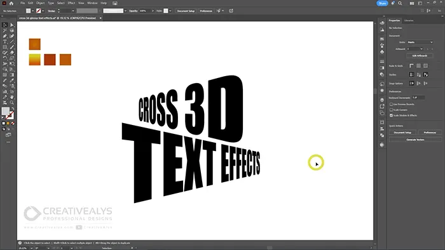Open the Window menu
Screen dimensions: 445x250
[x=92, y=3]
